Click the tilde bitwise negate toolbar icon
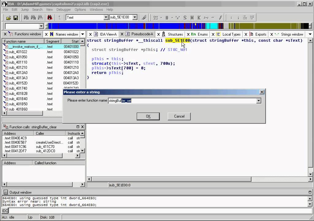 [x=213, y=17]
